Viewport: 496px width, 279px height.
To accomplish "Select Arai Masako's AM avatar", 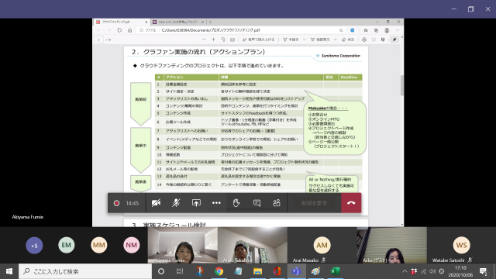I will click(322, 245).
